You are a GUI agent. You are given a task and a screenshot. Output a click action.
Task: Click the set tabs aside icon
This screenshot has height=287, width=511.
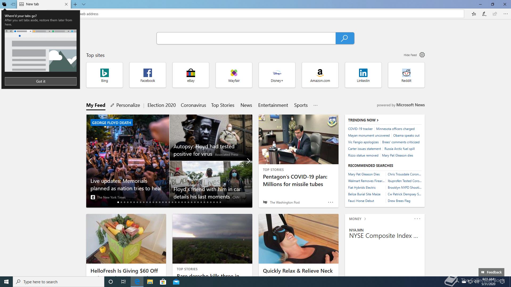click(x=13, y=4)
